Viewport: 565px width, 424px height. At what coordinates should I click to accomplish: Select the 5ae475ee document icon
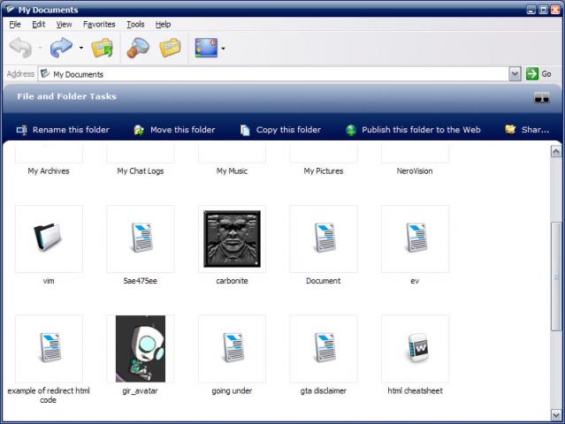coord(141,238)
